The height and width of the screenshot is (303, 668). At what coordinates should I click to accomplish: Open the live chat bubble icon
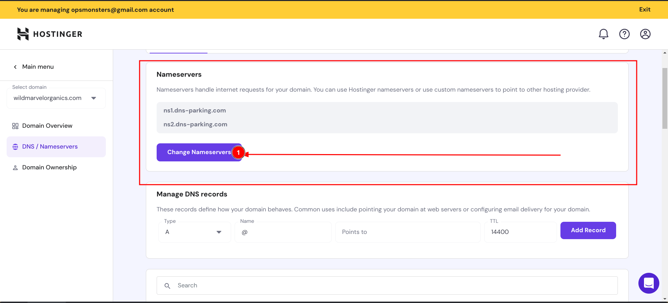649,283
